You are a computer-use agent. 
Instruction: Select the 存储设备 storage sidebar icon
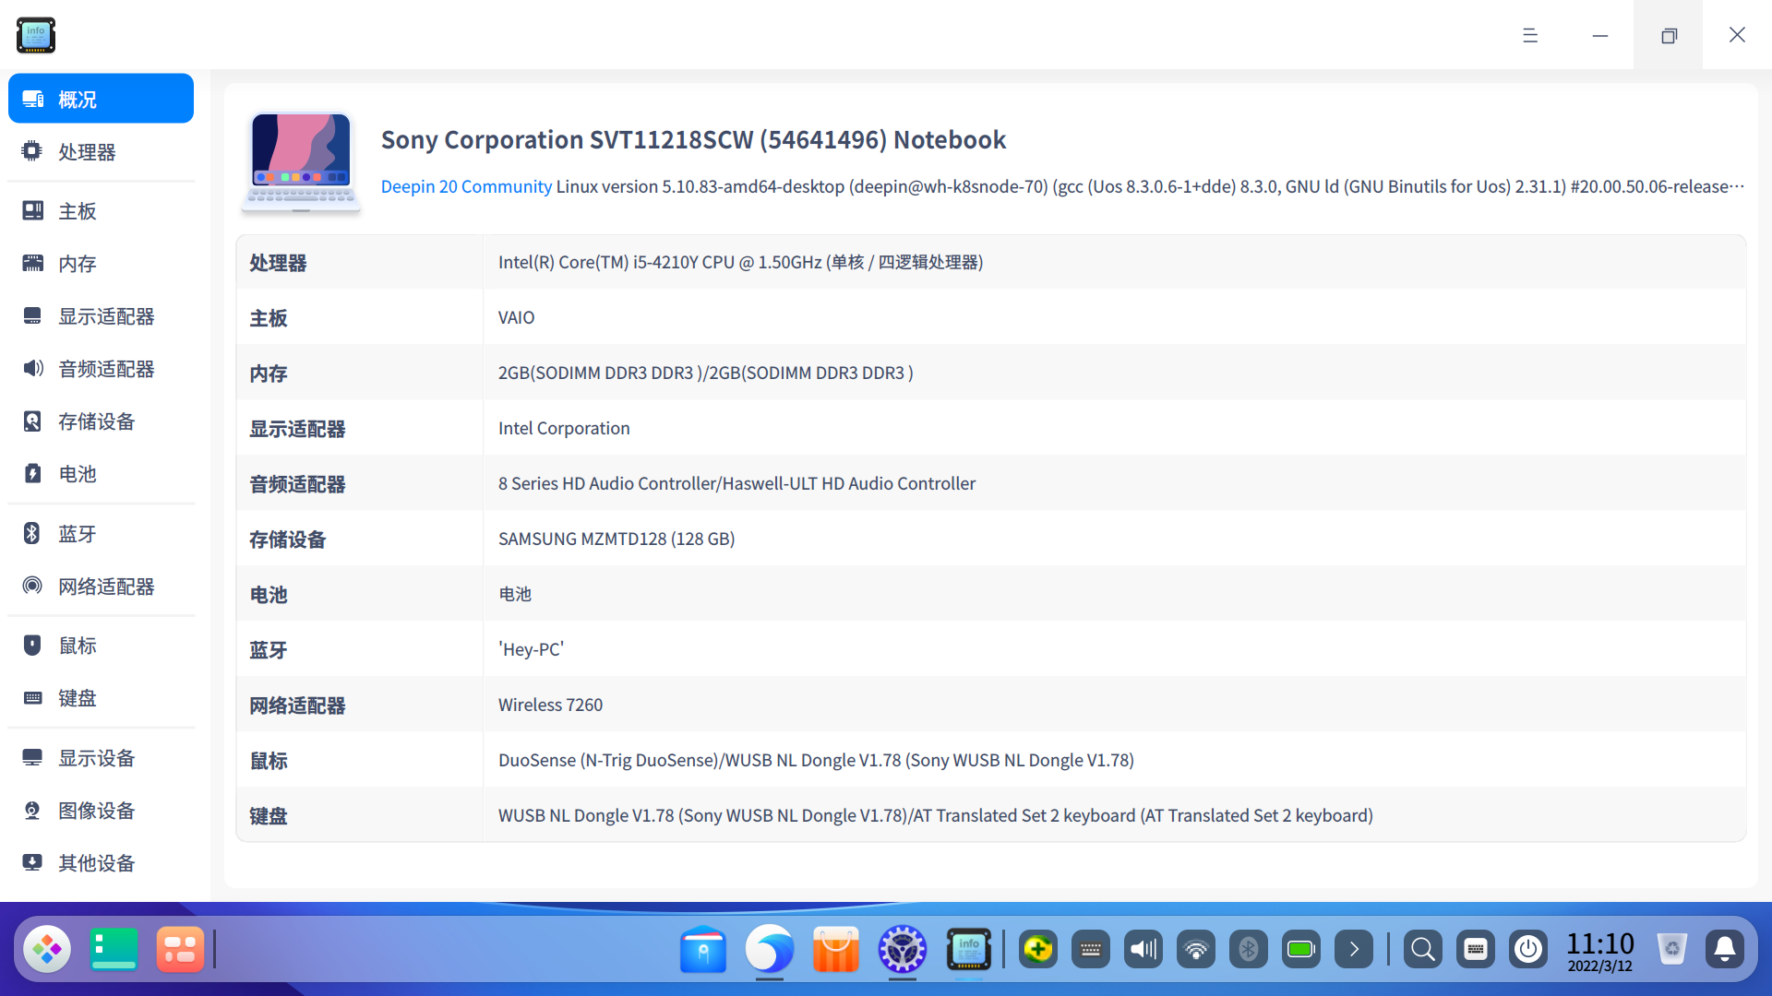click(32, 421)
